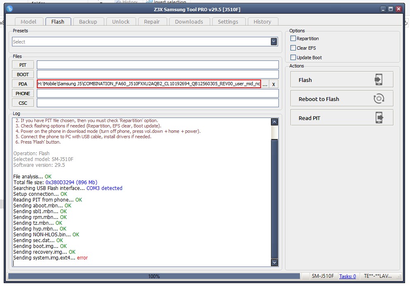Click the Flash action button

coord(342,79)
